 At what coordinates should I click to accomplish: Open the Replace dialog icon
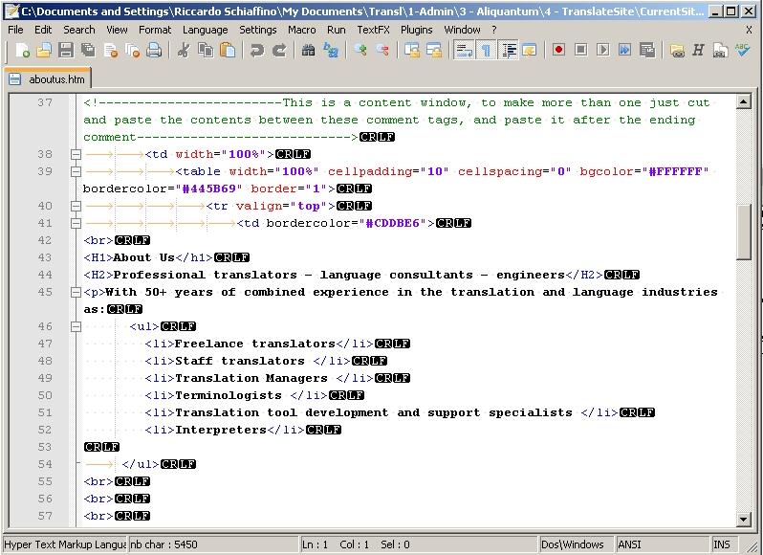click(x=331, y=50)
